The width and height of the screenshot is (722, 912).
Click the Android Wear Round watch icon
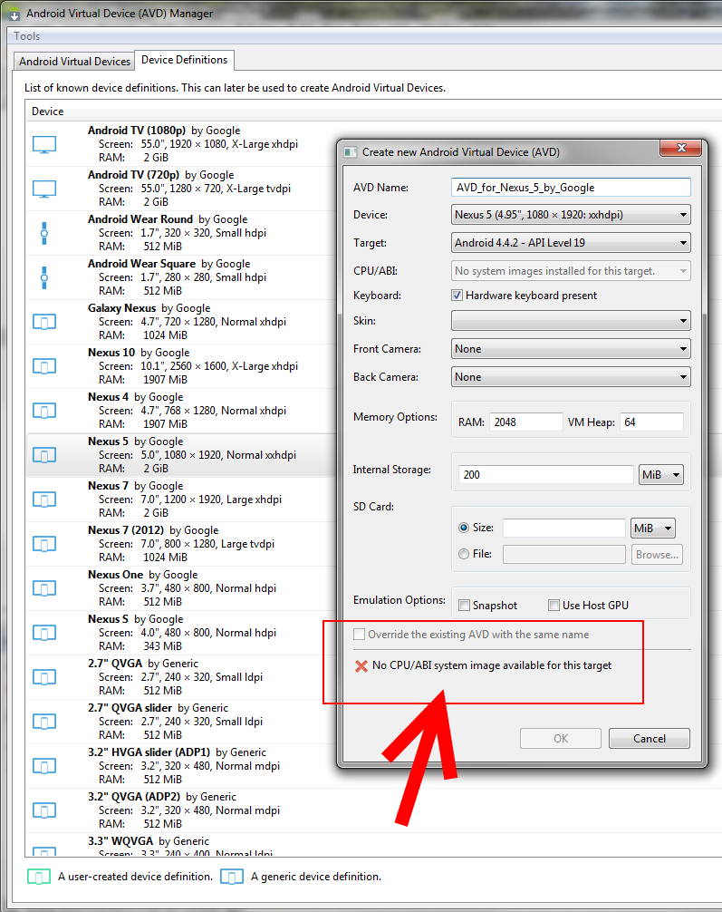[x=44, y=233]
